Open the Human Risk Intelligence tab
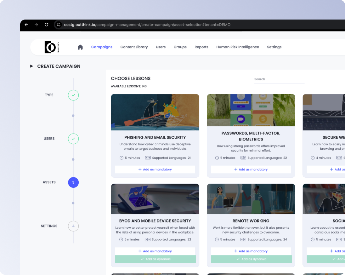The height and width of the screenshot is (275, 345). 237,47
